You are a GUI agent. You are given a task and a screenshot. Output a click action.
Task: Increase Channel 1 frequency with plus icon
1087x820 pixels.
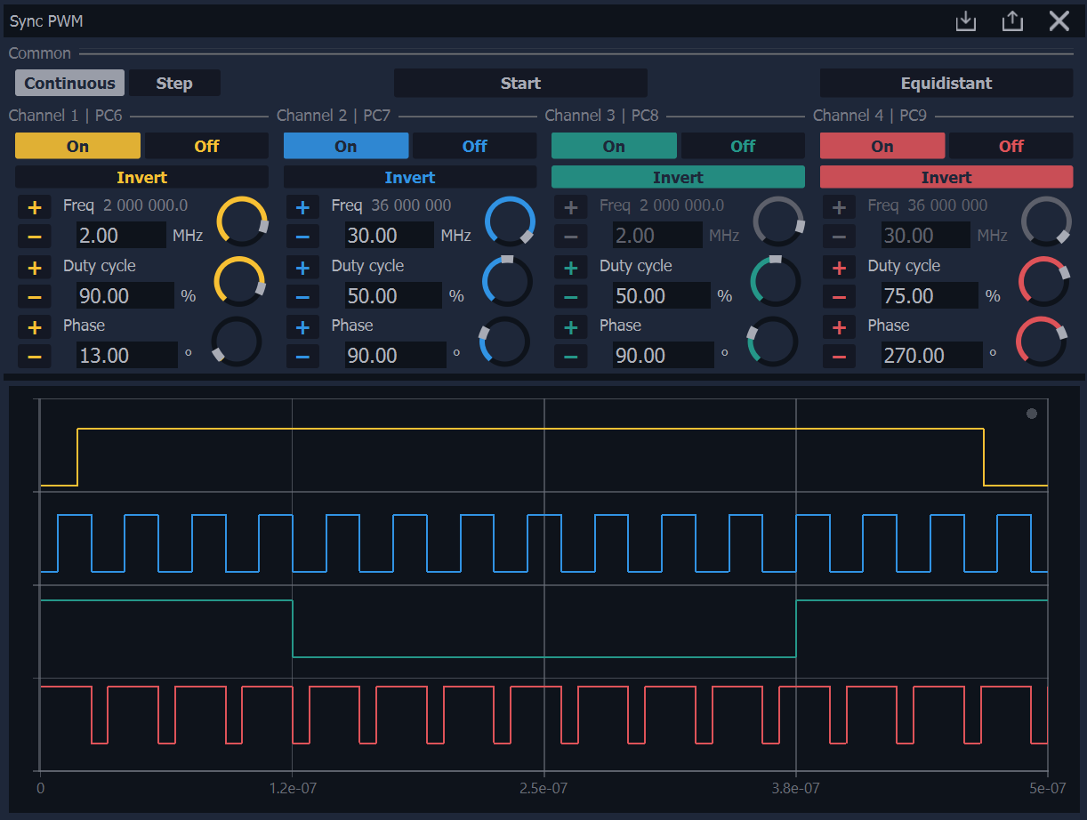[35, 208]
